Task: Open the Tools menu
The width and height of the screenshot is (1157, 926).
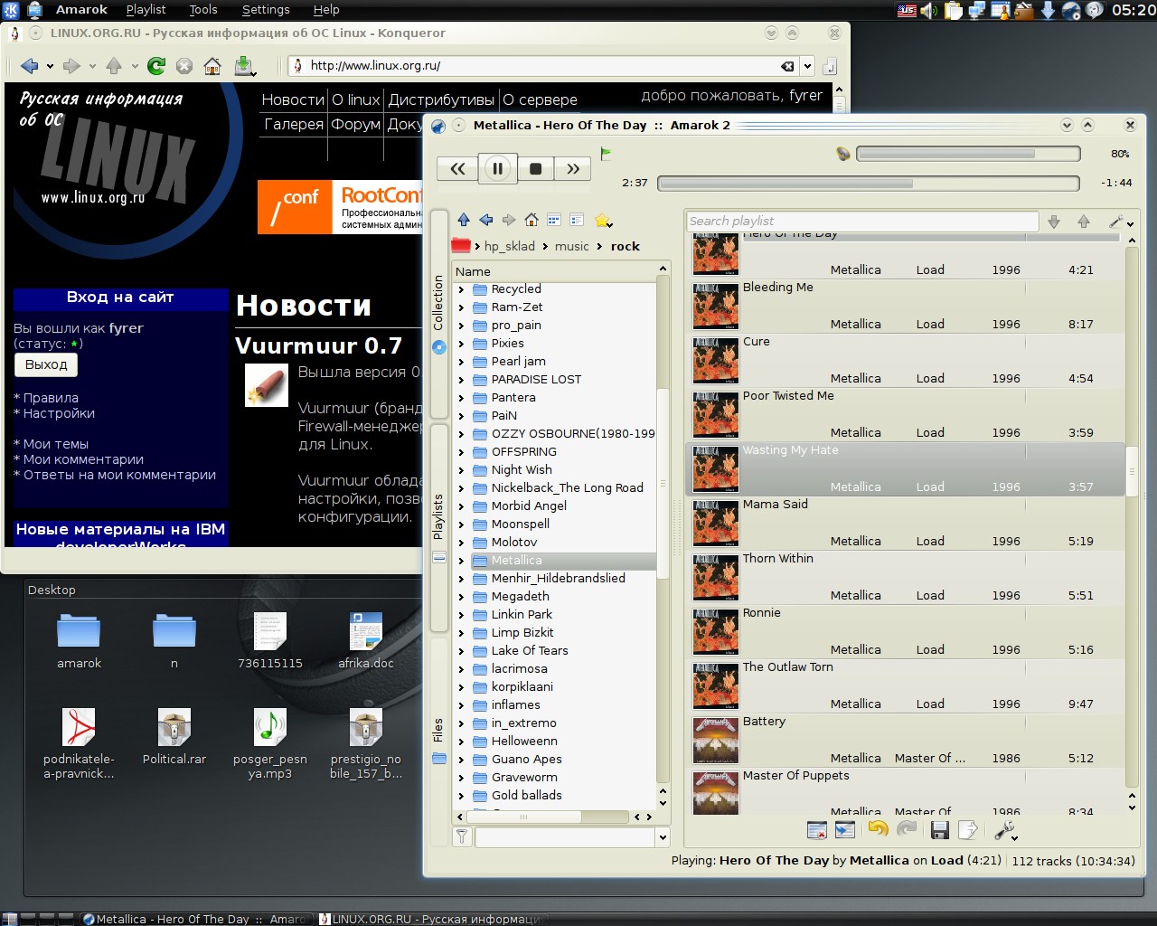Action: click(x=203, y=9)
